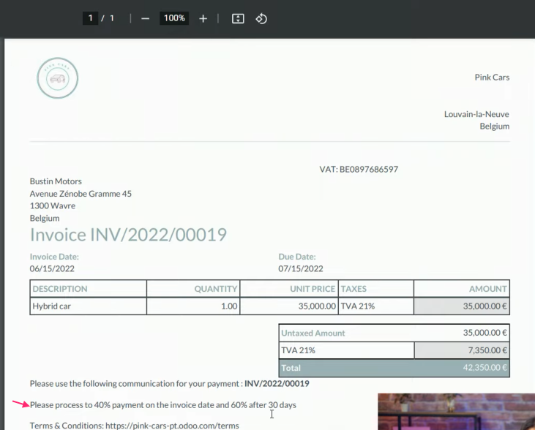Click the Untaxed Amount label
The height and width of the screenshot is (430, 535).
(313, 333)
